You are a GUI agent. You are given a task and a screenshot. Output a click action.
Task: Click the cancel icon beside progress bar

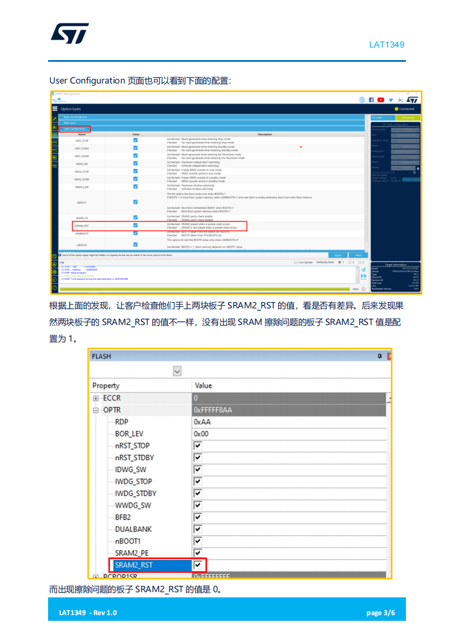364,289
